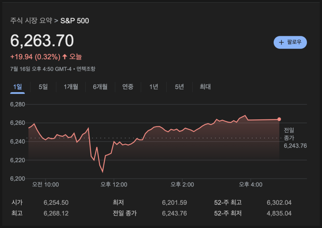322x228 pixels.
Task: Switch to the 5일 chart range
Action: (x=43, y=87)
